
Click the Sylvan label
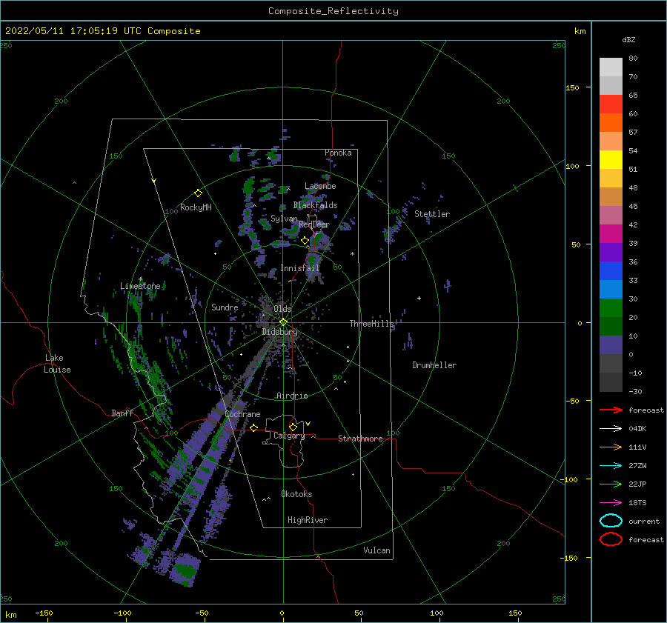[x=284, y=219]
